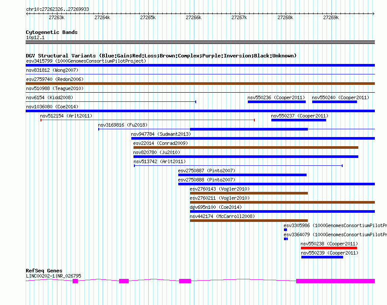Click nsv820780 (Ju2010) label
Image resolution: width=387 pixels, height=305 pixels.
[x=157, y=152]
